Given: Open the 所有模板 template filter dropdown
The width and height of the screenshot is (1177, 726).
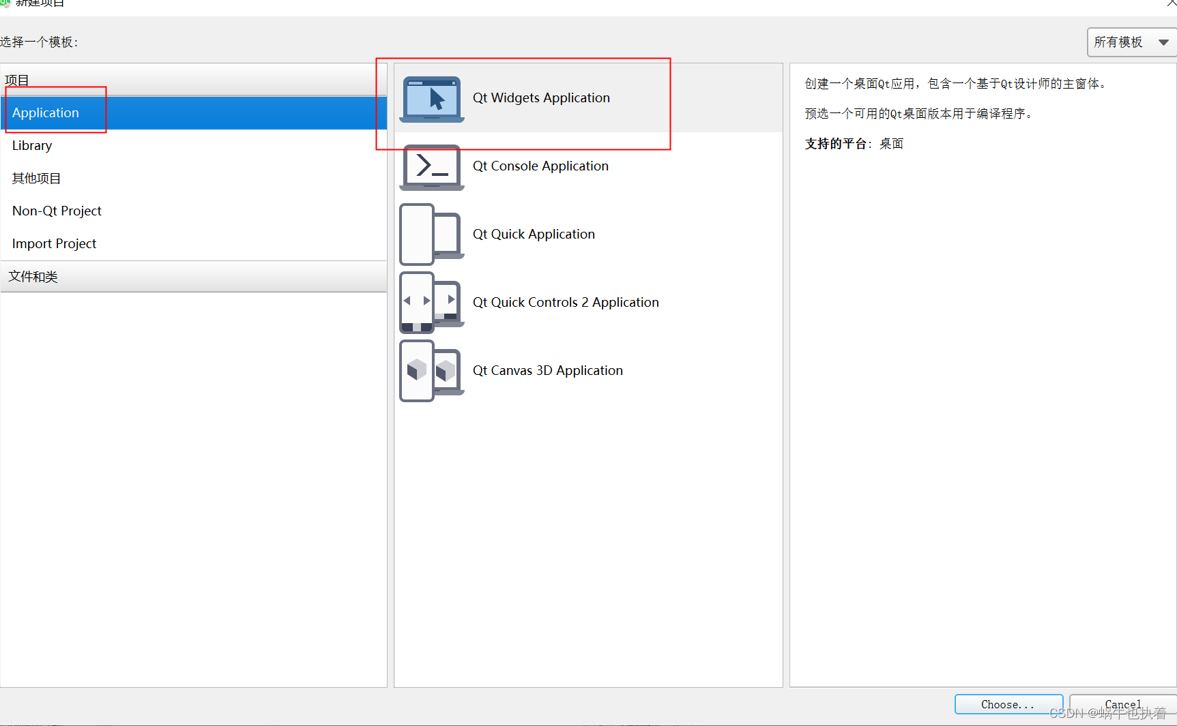Looking at the screenshot, I should [x=1131, y=42].
